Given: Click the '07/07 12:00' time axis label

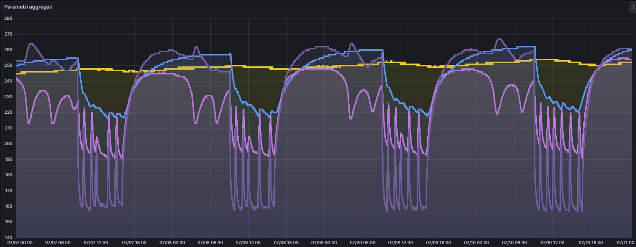Looking at the screenshot, I should coord(96,242).
